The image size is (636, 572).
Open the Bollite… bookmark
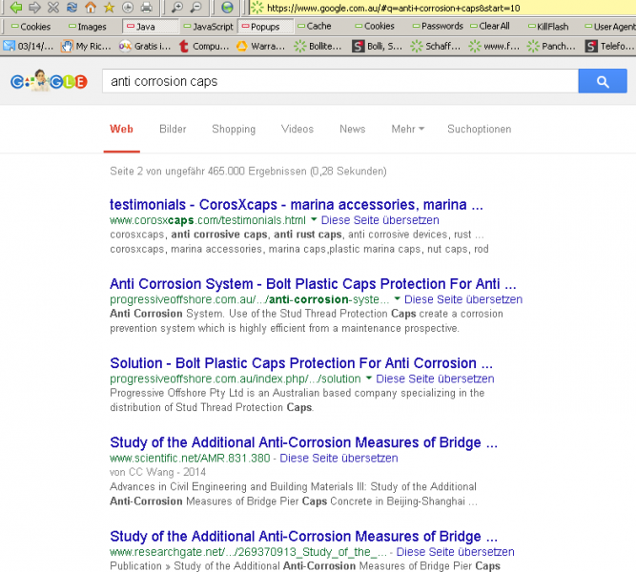pyautogui.click(x=318, y=47)
